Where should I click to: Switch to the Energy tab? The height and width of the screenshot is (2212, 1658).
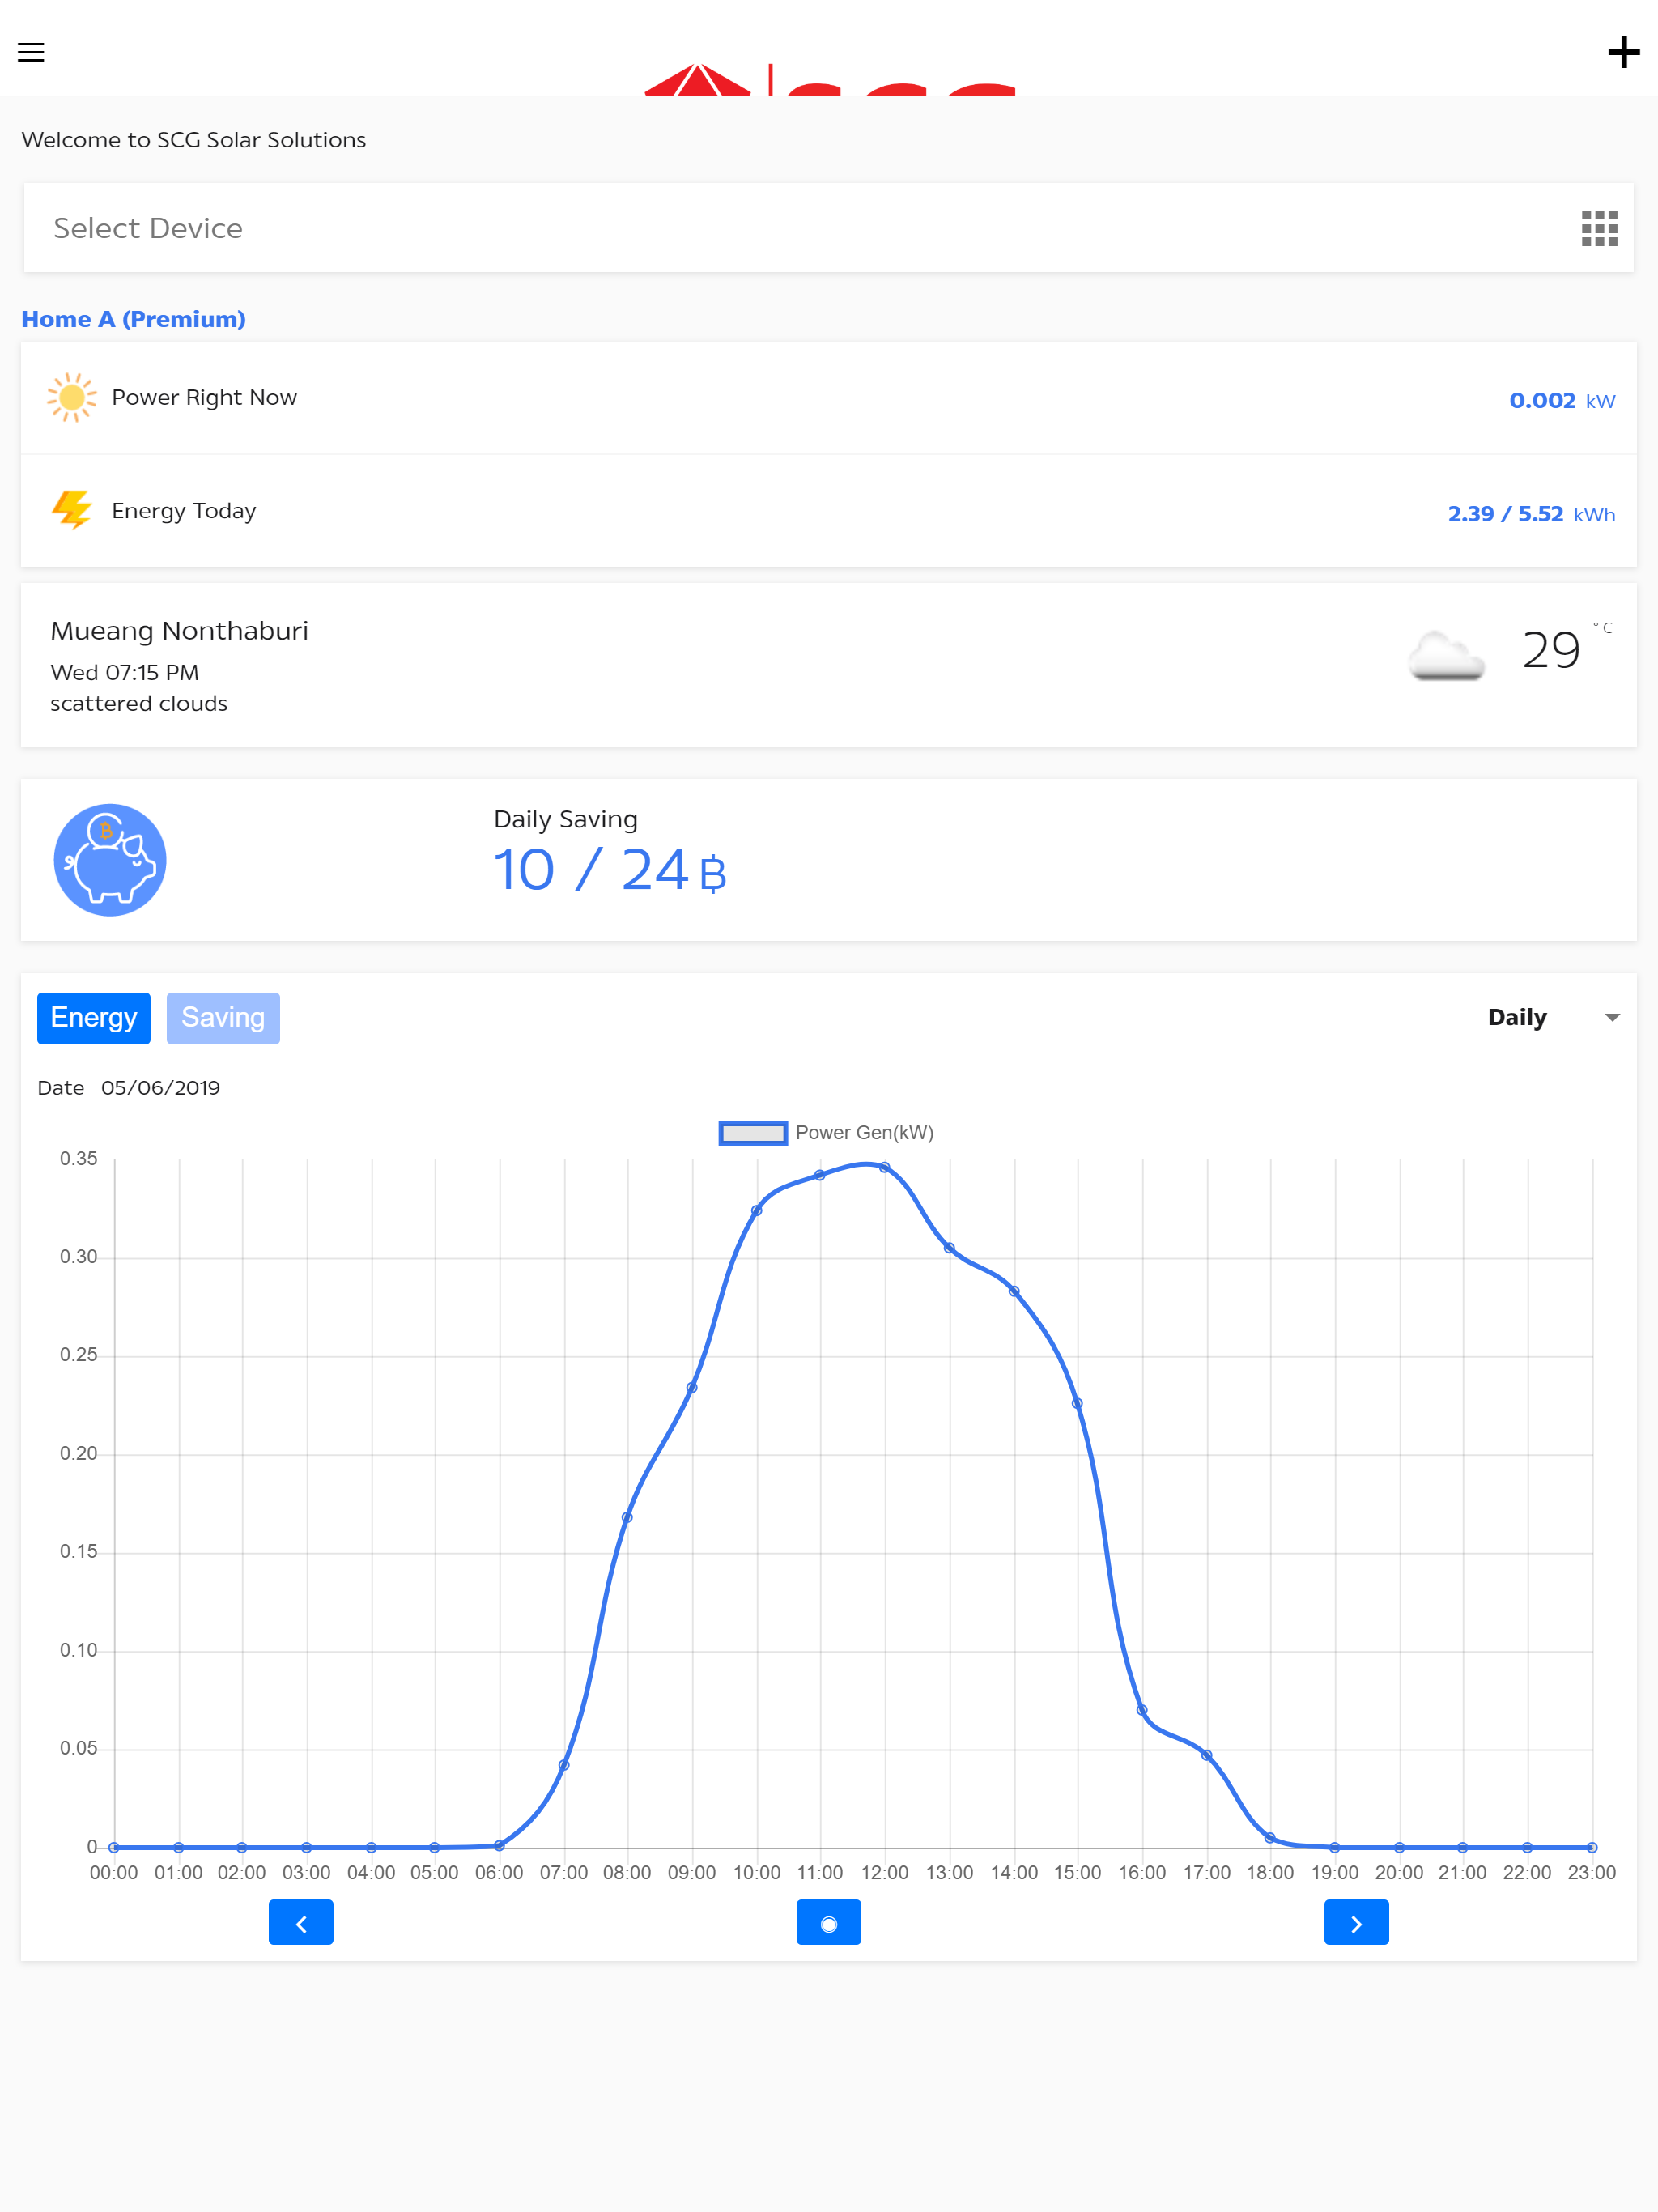94,1018
